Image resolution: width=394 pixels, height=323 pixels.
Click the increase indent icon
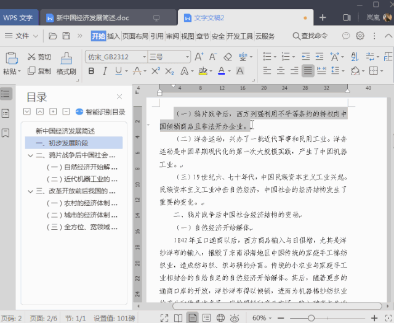point(320,57)
